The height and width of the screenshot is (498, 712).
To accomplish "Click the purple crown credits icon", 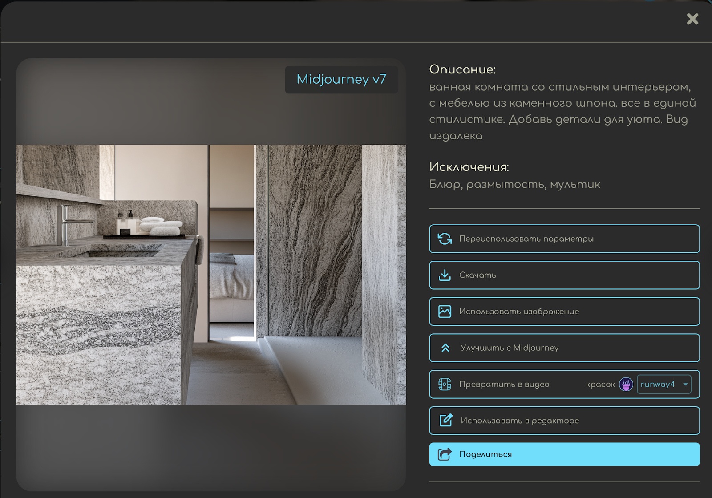I will point(626,384).
